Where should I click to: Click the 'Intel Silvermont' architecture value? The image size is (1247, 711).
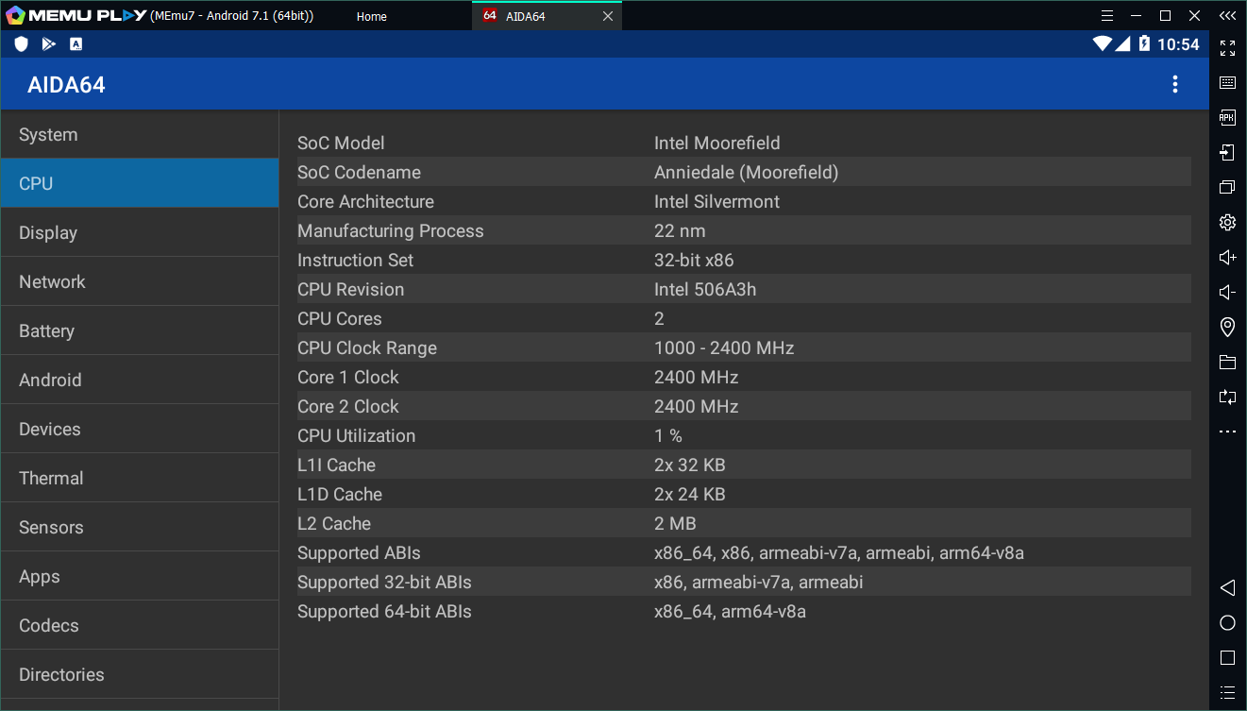716,201
